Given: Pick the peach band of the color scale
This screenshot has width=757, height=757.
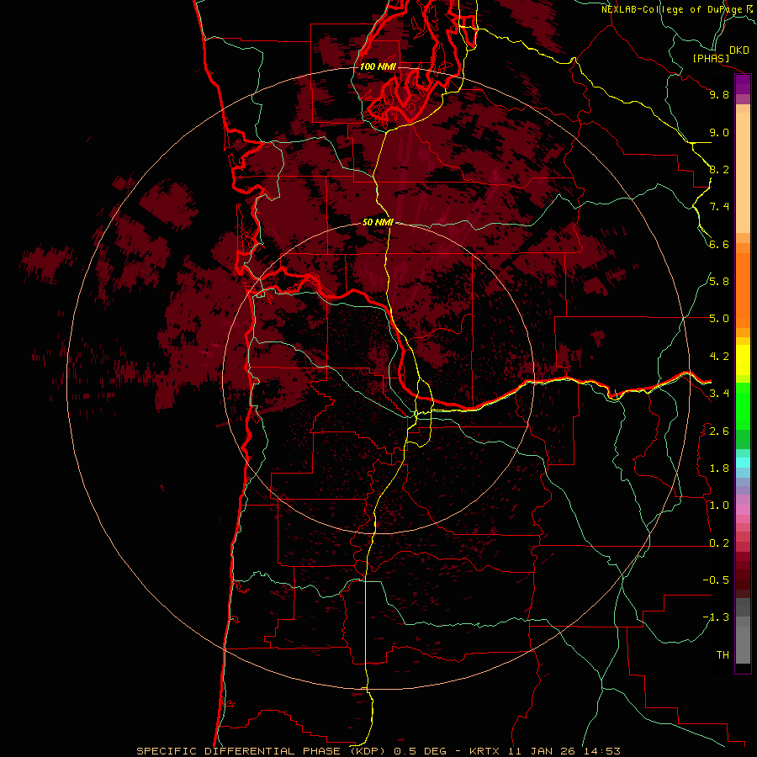Looking at the screenshot, I should [743, 174].
